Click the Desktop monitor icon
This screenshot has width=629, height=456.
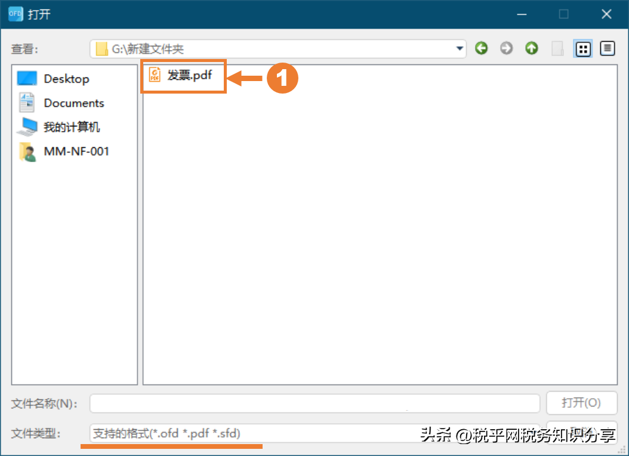click(x=27, y=78)
